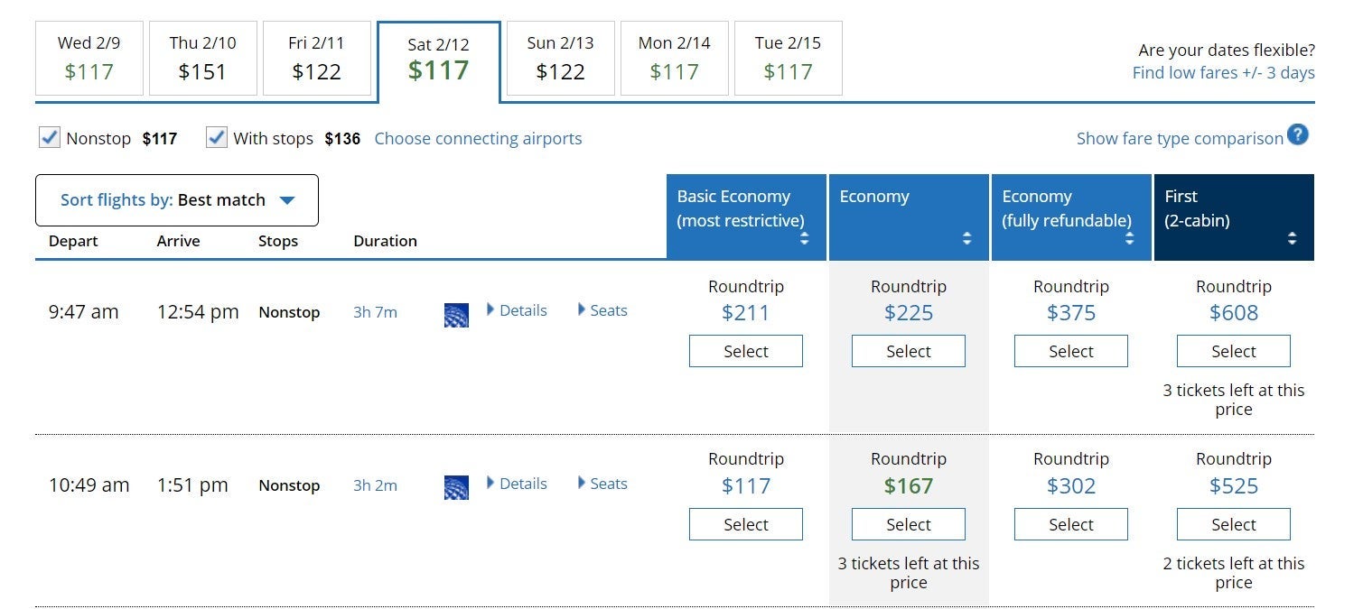Uncheck the With stops checkbox
1363x609 pixels.
pos(217,138)
